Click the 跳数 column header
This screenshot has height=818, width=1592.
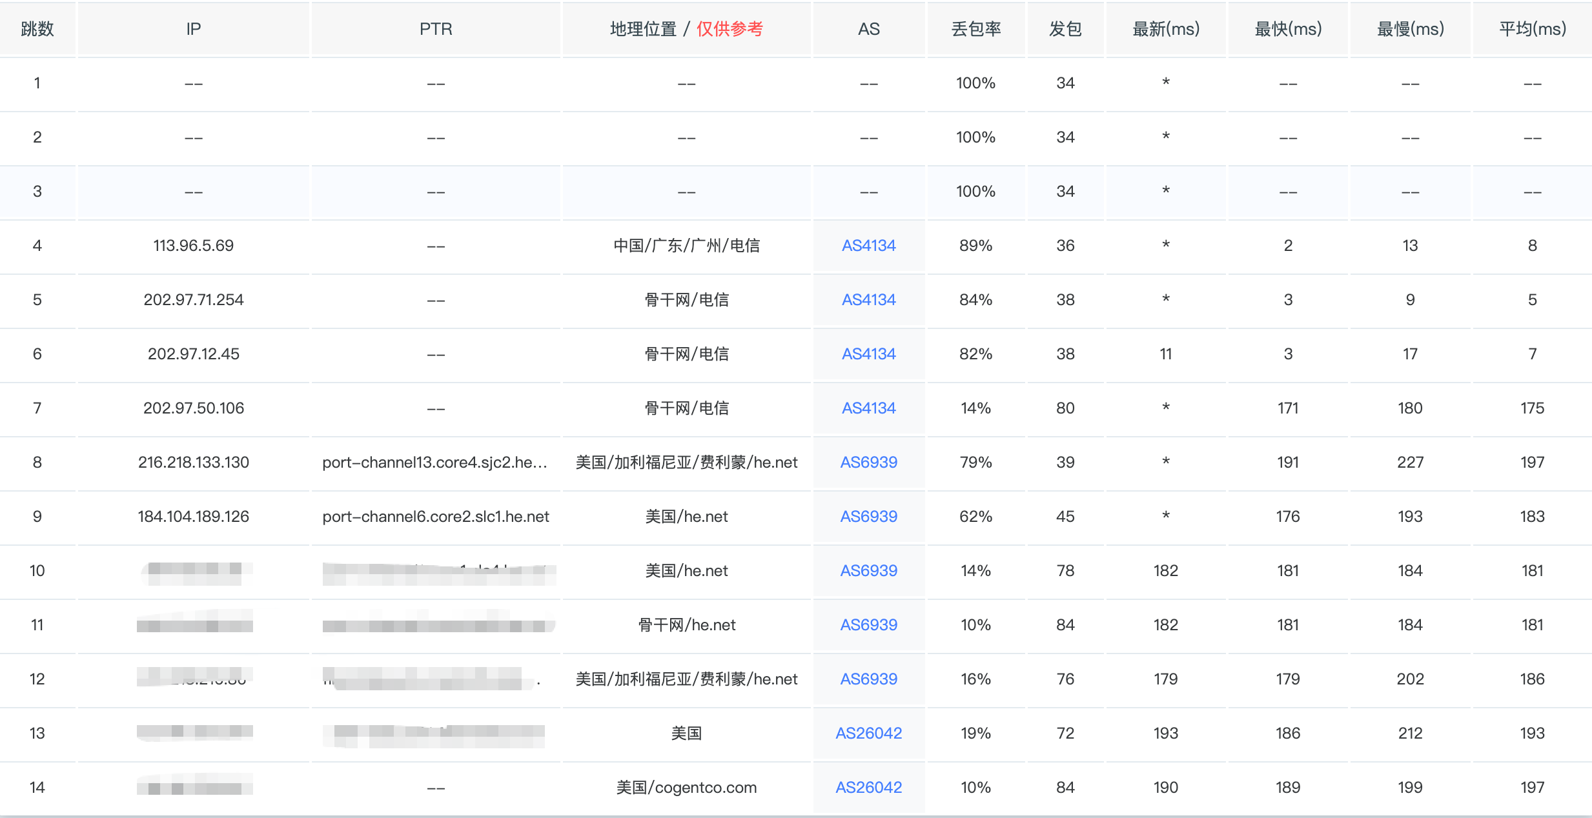coord(37,29)
